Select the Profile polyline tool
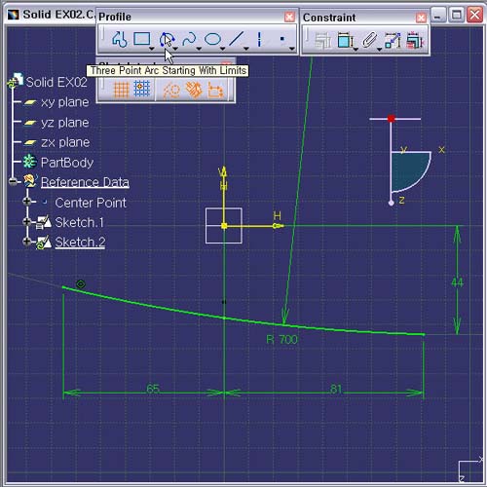Viewport: 487px width, 487px height. click(119, 39)
